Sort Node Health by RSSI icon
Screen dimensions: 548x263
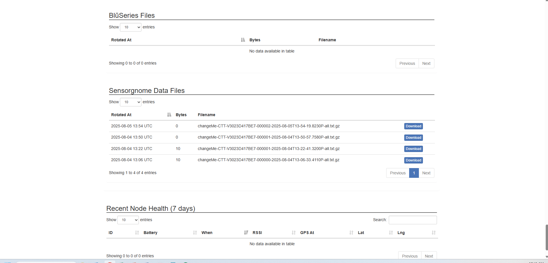[x=294, y=233]
